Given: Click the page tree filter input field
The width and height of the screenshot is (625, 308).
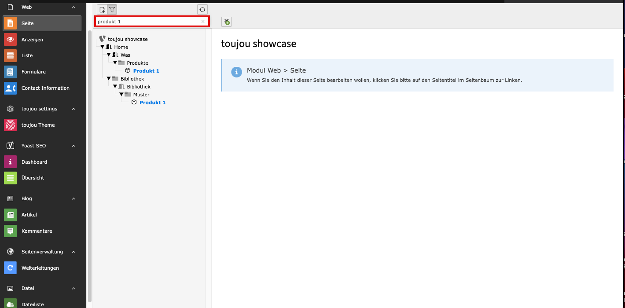Looking at the screenshot, I should (x=147, y=22).
